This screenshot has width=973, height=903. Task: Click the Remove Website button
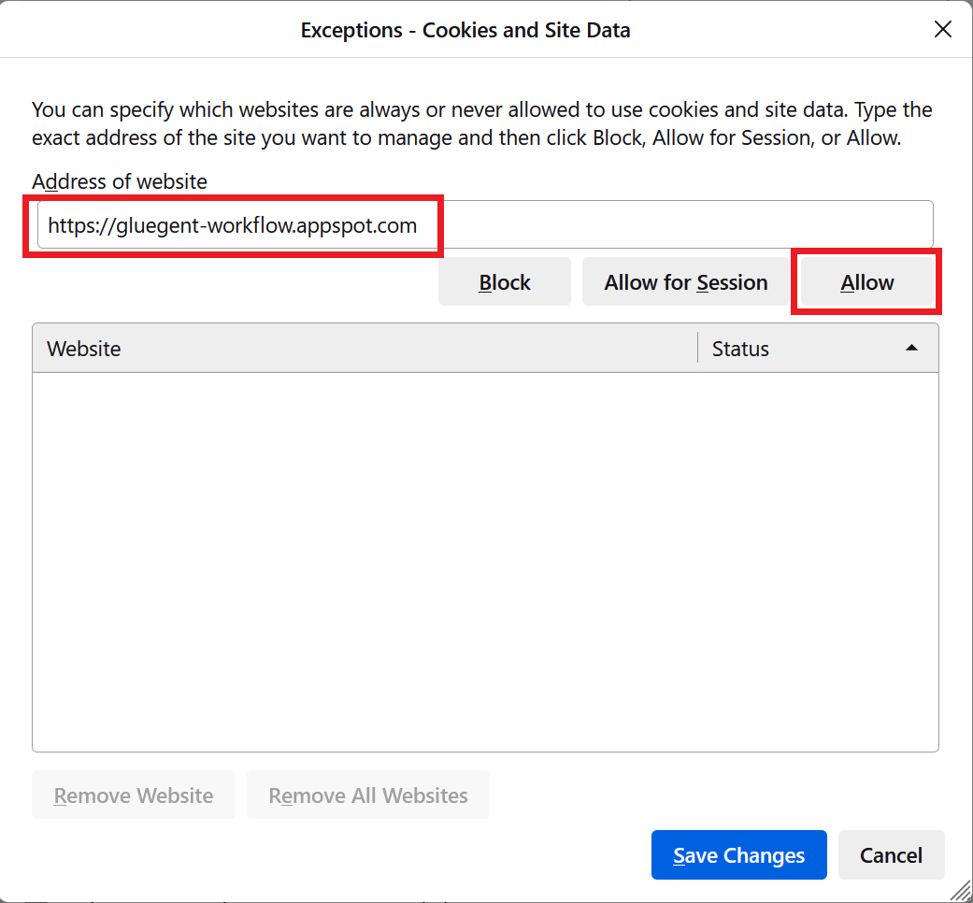click(134, 795)
